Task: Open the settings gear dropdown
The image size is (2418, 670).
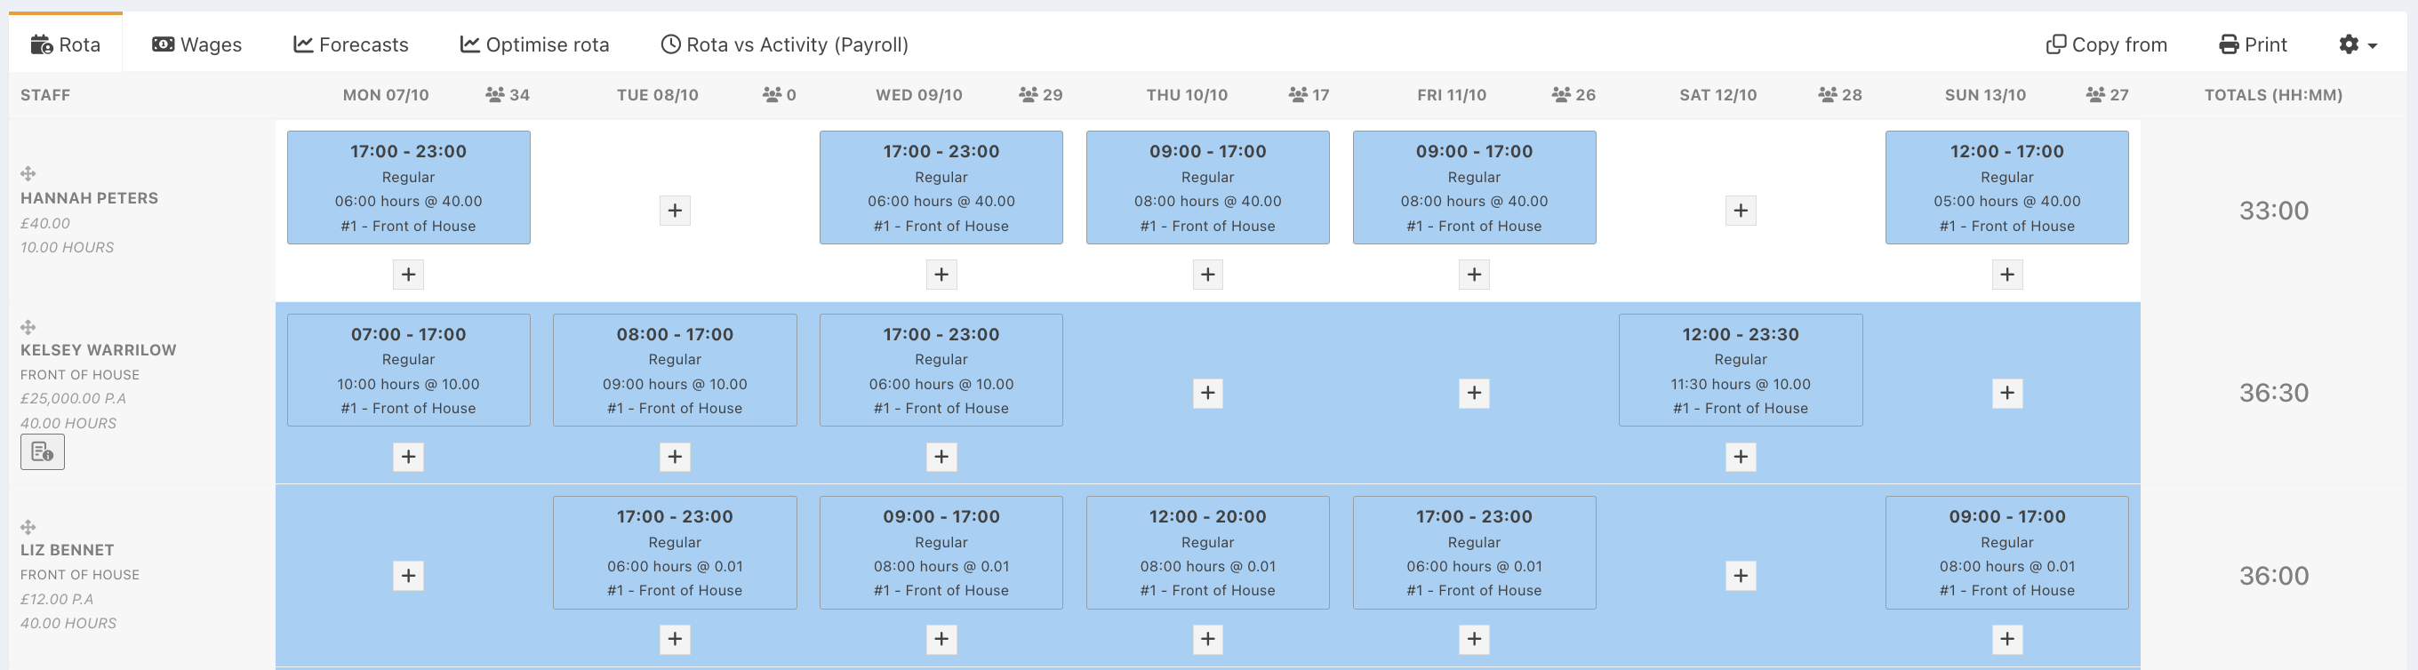Action: [x=2357, y=44]
